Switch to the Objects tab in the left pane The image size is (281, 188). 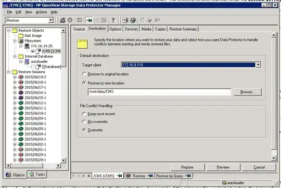pyautogui.click(x=16, y=175)
